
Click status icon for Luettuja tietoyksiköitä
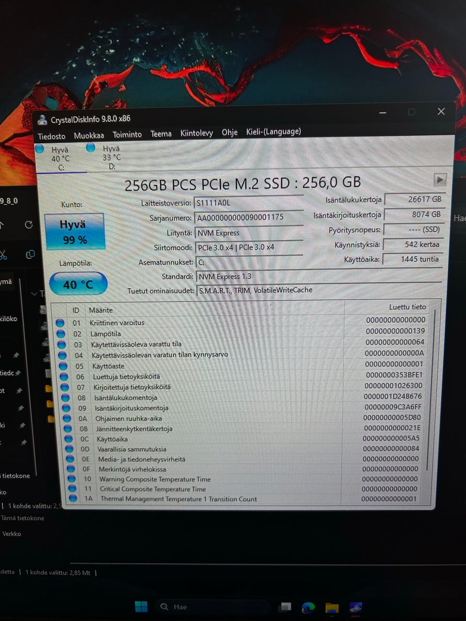[64, 376]
